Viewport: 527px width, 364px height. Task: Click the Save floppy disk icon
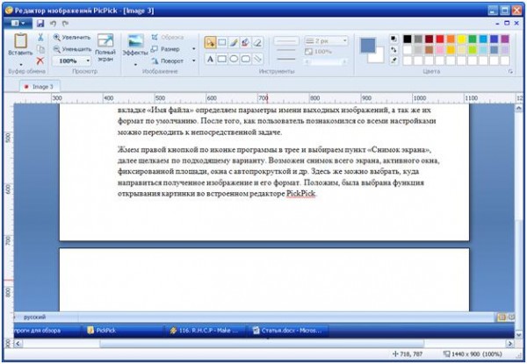(x=40, y=23)
